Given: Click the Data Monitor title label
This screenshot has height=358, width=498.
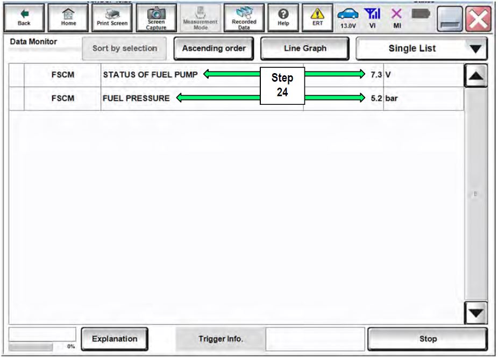Looking at the screenshot, I should click(33, 41).
